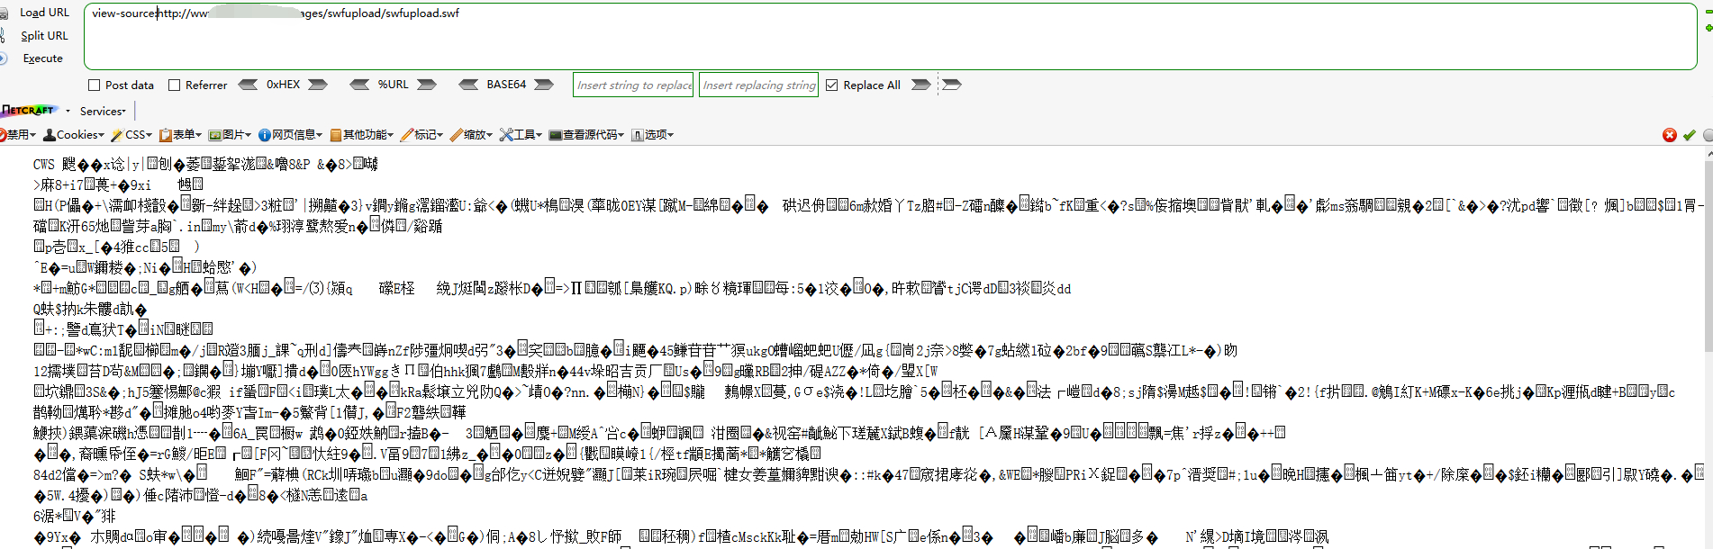Click the %URL decode left arrow
Screen dimensions: 1713x549
pyautogui.click(x=359, y=85)
